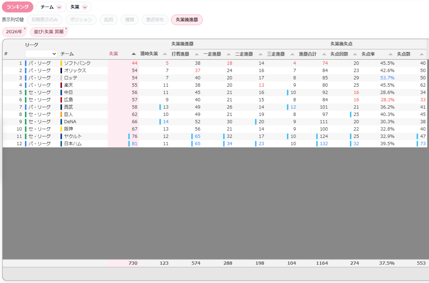Click the 失策 column header label

click(114, 54)
